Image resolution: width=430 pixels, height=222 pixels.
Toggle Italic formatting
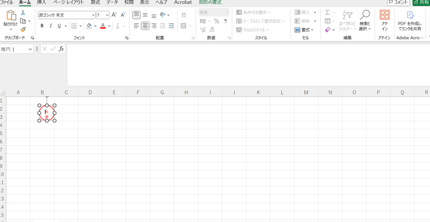click(50, 26)
